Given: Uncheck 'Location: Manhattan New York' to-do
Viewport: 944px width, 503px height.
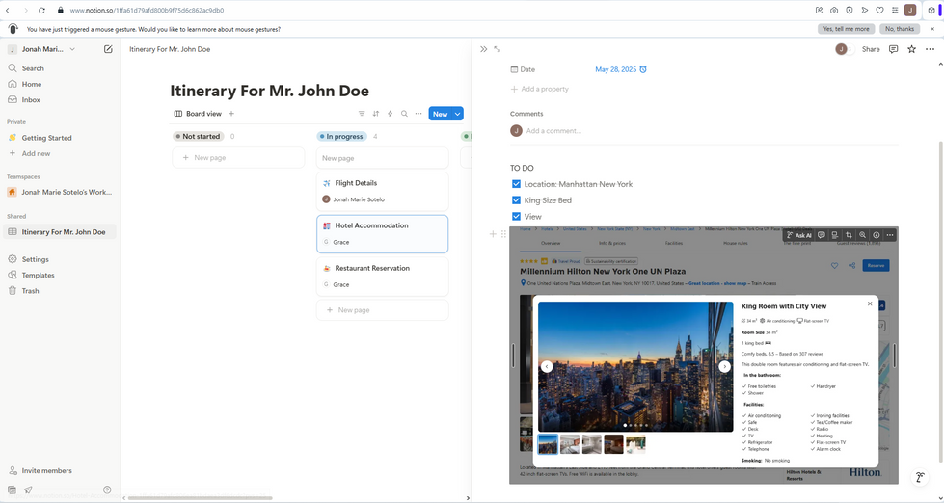Looking at the screenshot, I should [516, 184].
